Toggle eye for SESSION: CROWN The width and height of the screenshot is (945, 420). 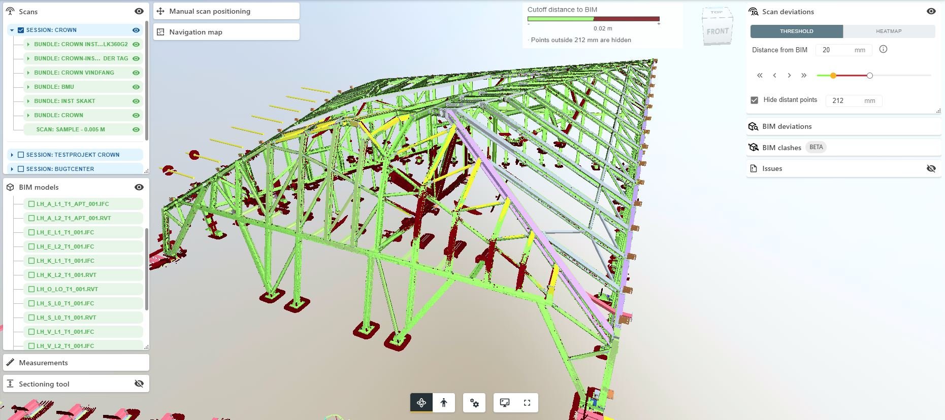[136, 30]
